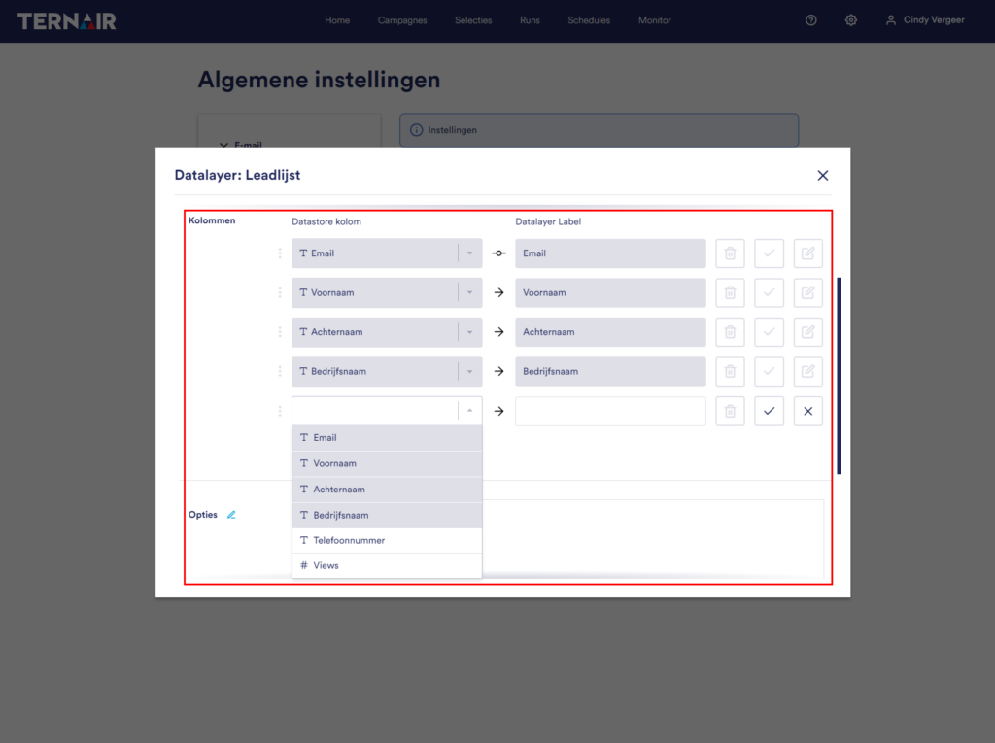Edit the Achternaam datalayer label
Image resolution: width=995 pixels, height=743 pixels.
(x=807, y=332)
